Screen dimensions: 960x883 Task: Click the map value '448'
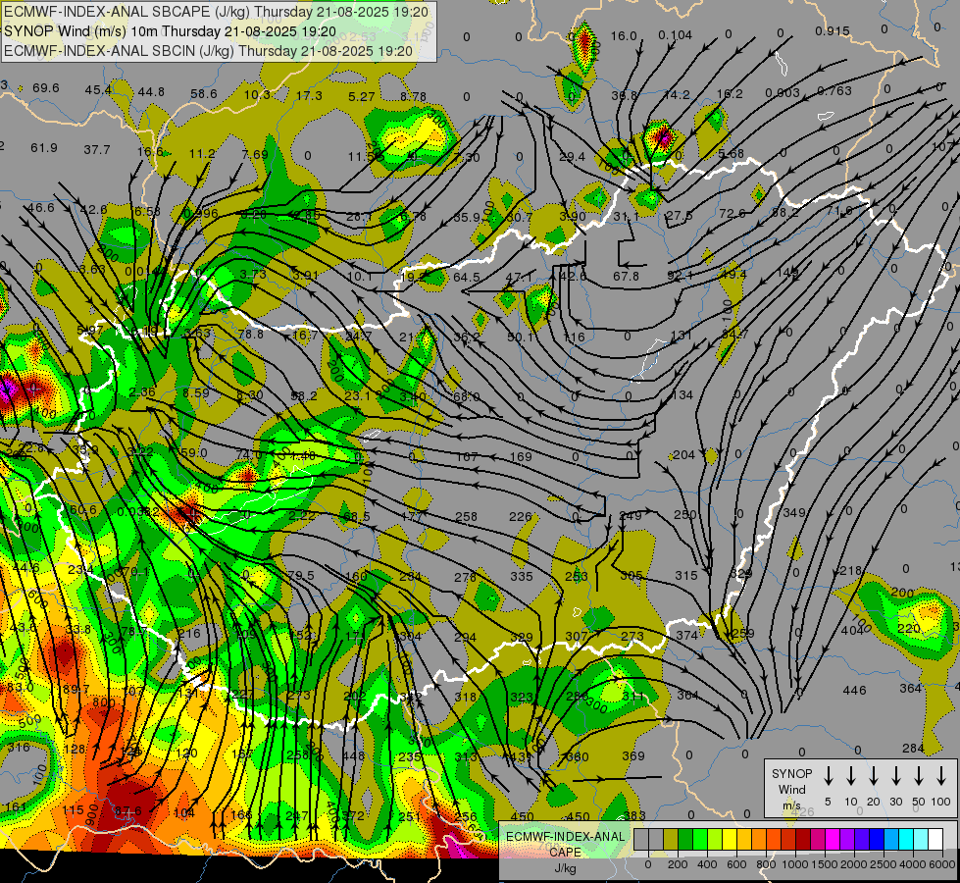(x=353, y=756)
